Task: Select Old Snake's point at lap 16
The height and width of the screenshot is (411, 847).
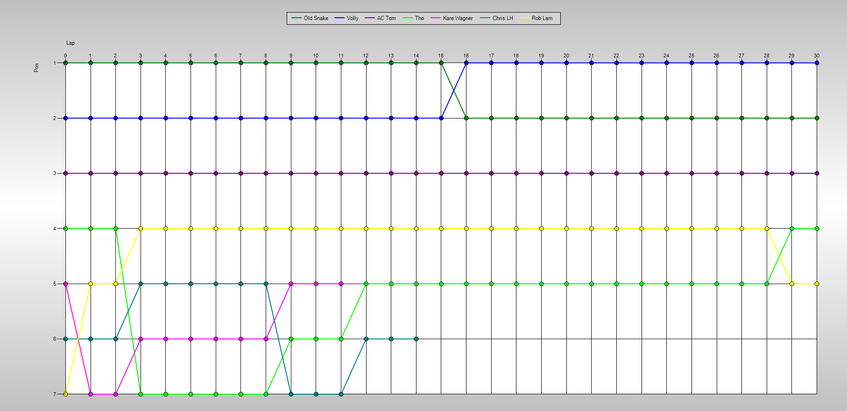Action: tap(466, 118)
